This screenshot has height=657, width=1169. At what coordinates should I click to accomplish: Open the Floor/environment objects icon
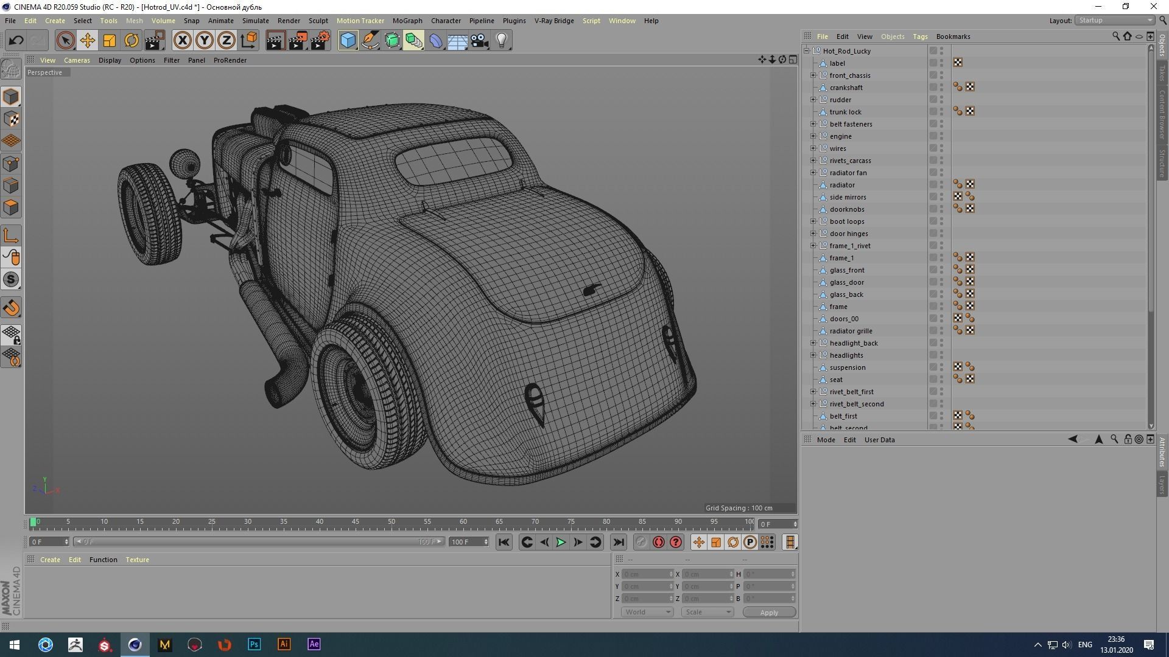click(457, 41)
